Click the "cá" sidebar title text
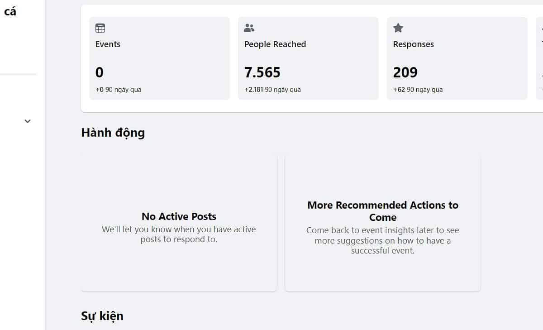Viewport: 543px width, 330px height. tap(10, 12)
